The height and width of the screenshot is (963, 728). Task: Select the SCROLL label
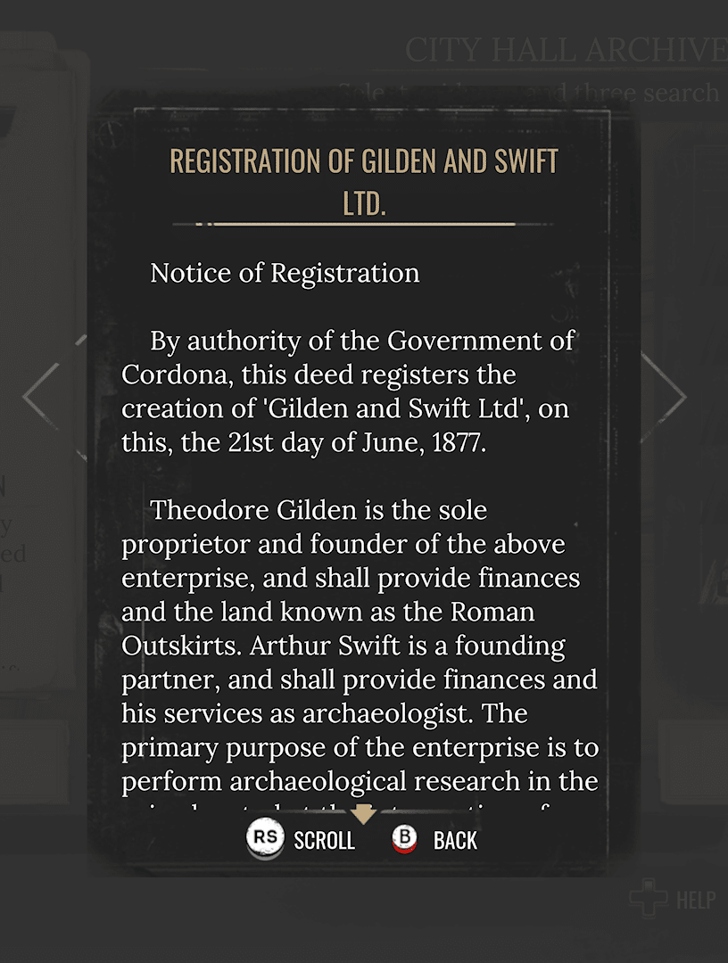tap(325, 840)
